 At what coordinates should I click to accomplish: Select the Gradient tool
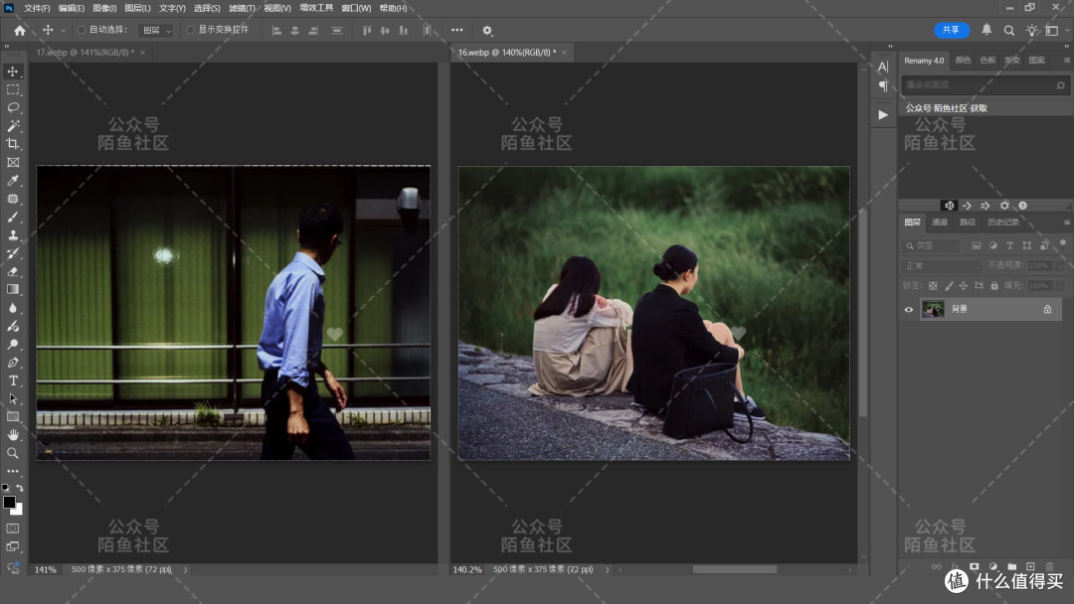click(13, 289)
